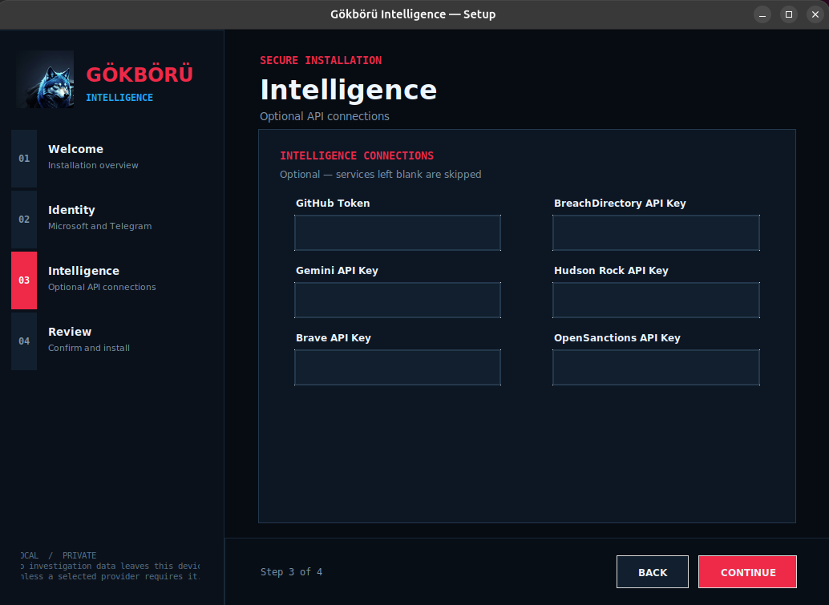The height and width of the screenshot is (605, 829).
Task: Click the 'Step 3 of 4' text
Action: coord(291,571)
